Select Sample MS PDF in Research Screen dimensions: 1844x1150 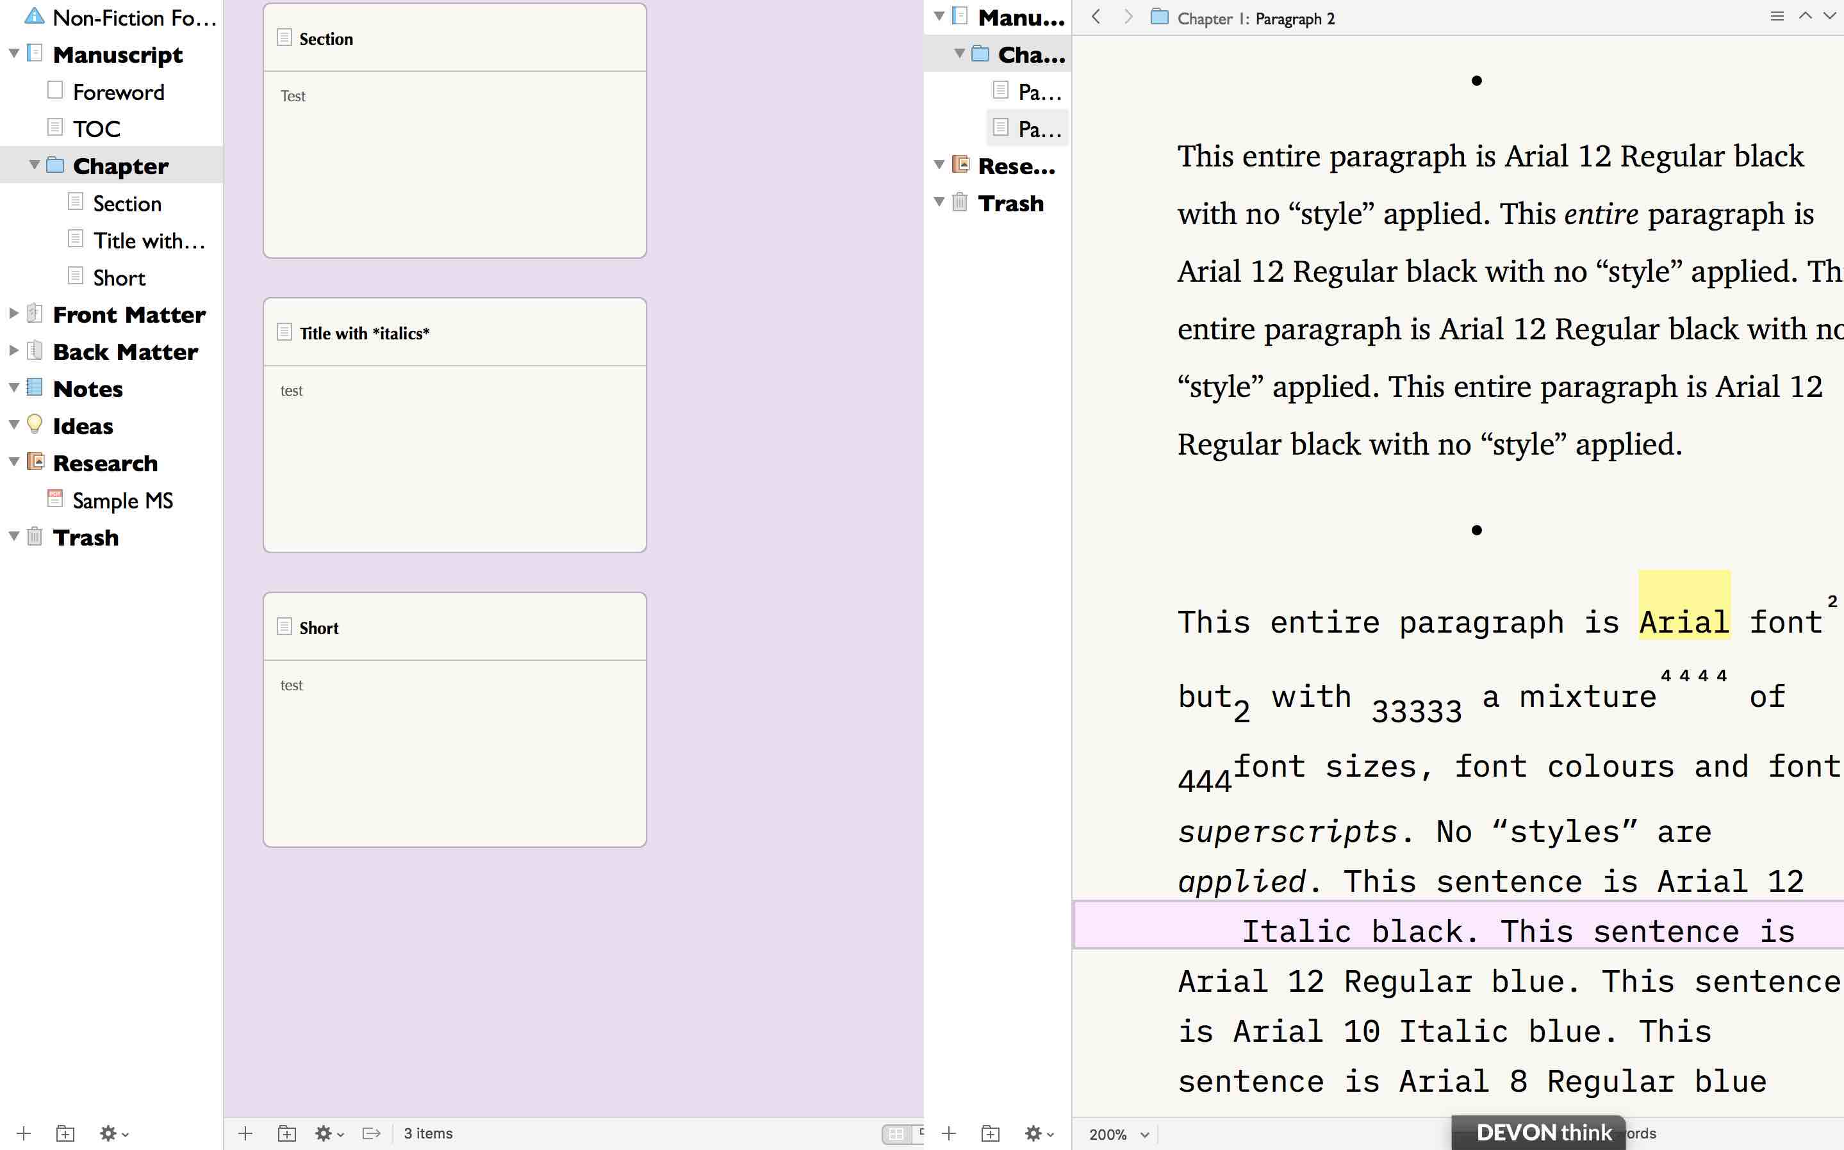point(122,501)
